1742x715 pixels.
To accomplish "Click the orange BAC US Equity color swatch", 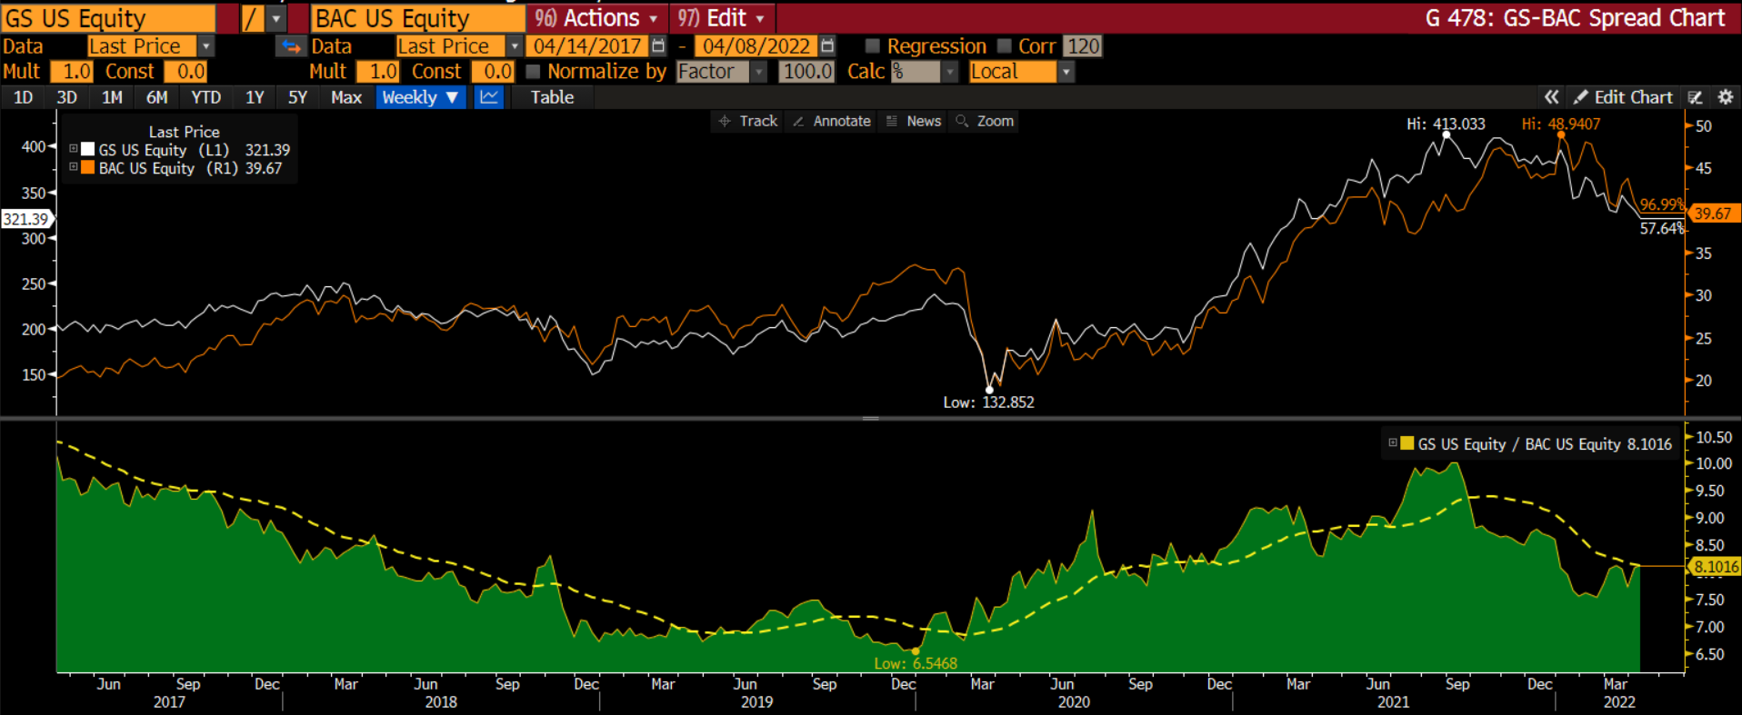I will 87,168.
